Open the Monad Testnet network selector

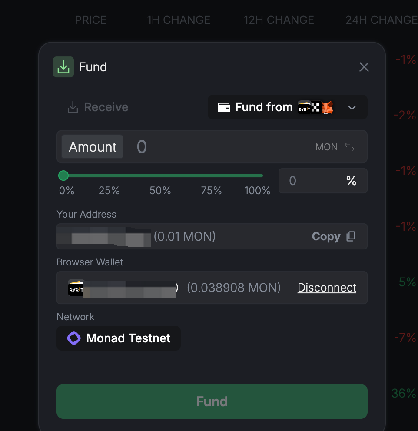click(119, 338)
